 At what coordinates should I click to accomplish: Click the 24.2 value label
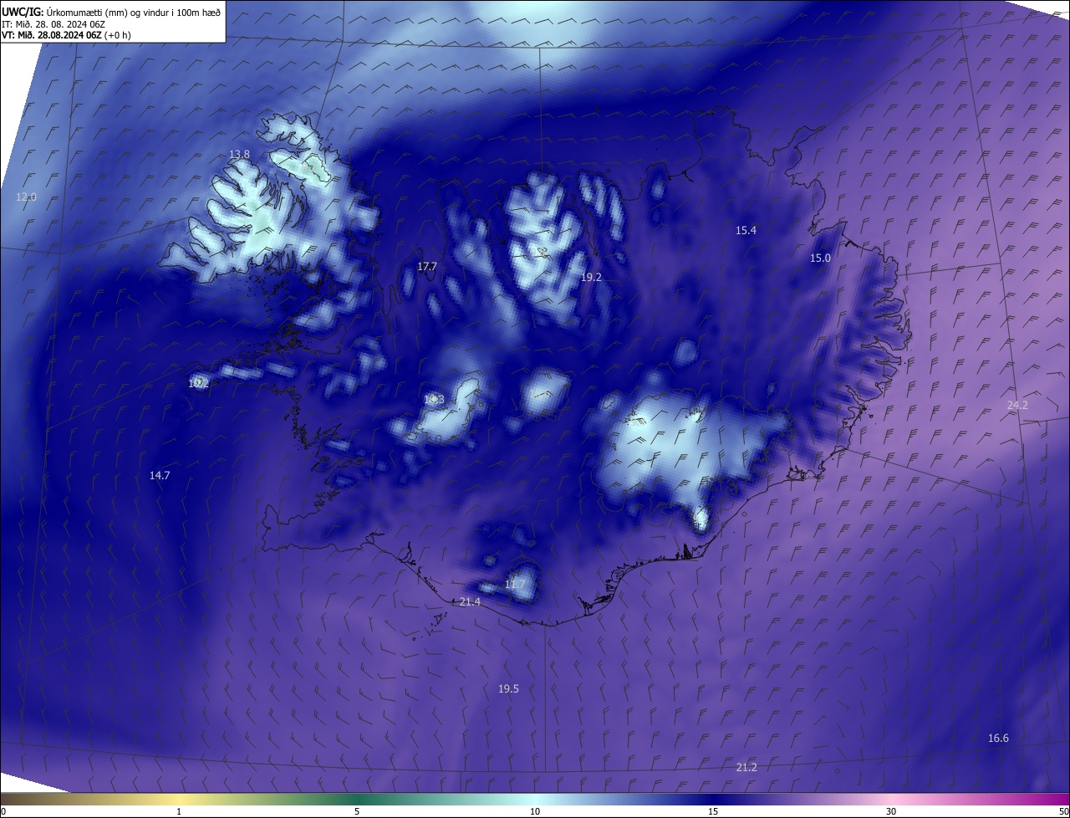point(1017,405)
